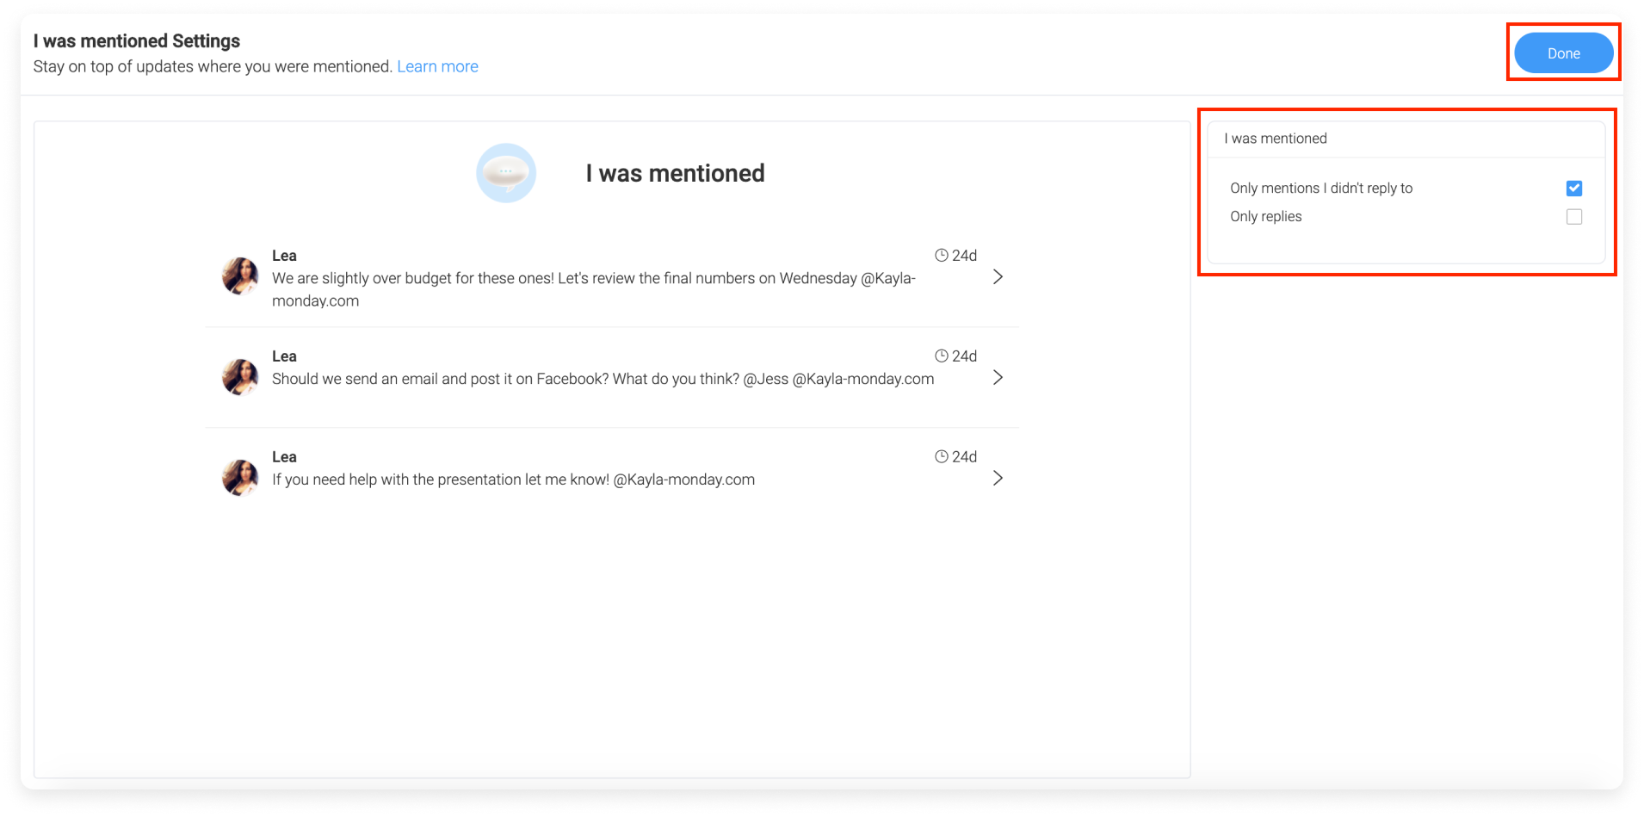Click the clock icon on the presentation message
1644x817 pixels.
click(x=941, y=456)
